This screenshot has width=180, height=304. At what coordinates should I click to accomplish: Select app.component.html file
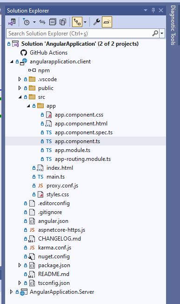pos(81,124)
